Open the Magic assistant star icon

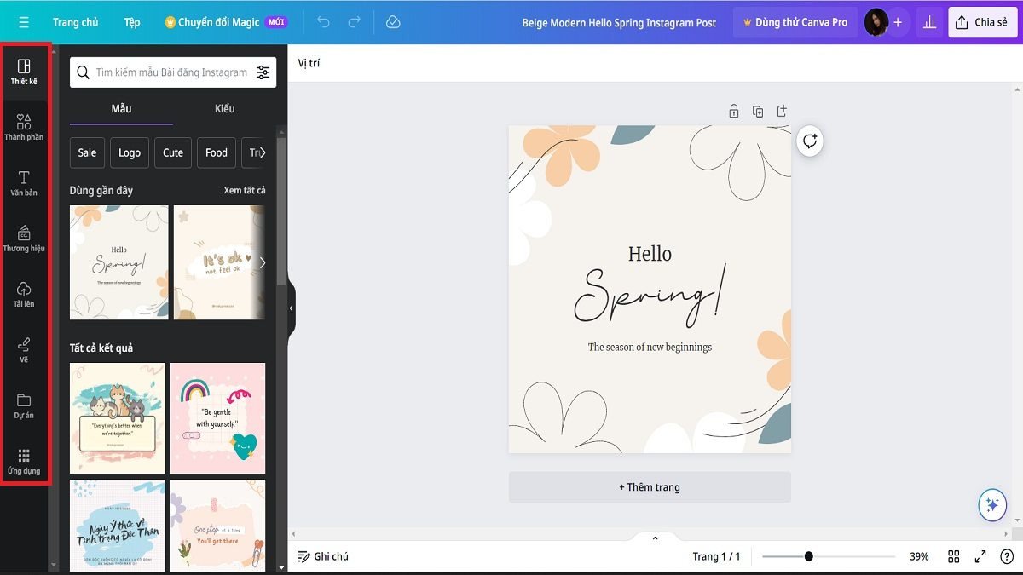pos(991,505)
